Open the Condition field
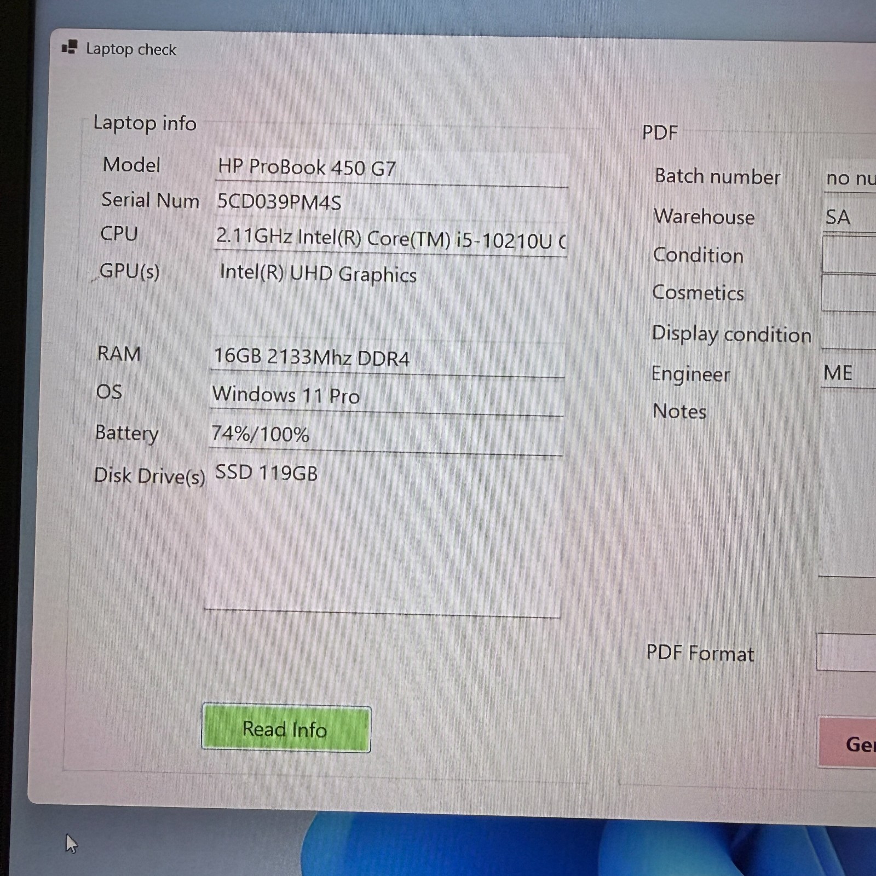876x876 pixels. 849,254
